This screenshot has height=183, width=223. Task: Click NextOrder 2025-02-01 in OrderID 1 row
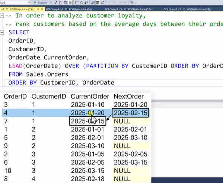130,129
